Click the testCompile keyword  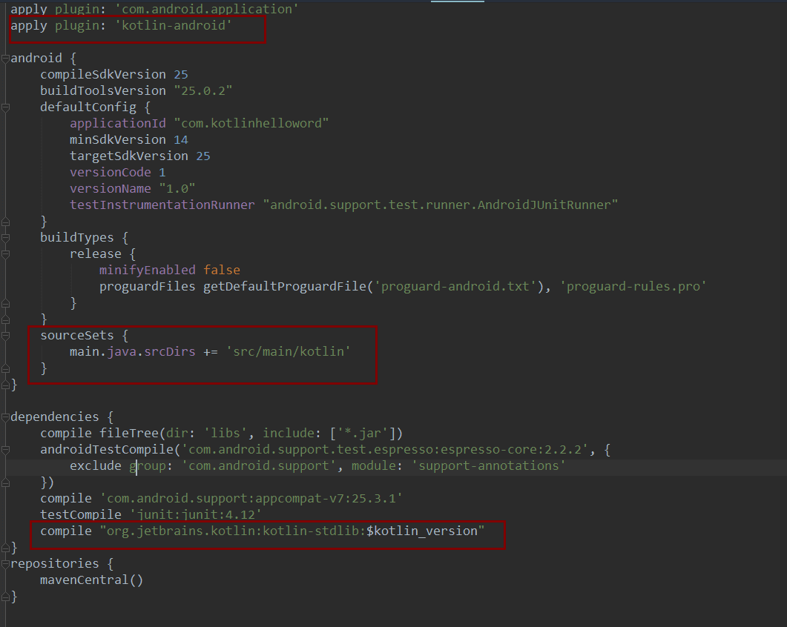[81, 514]
